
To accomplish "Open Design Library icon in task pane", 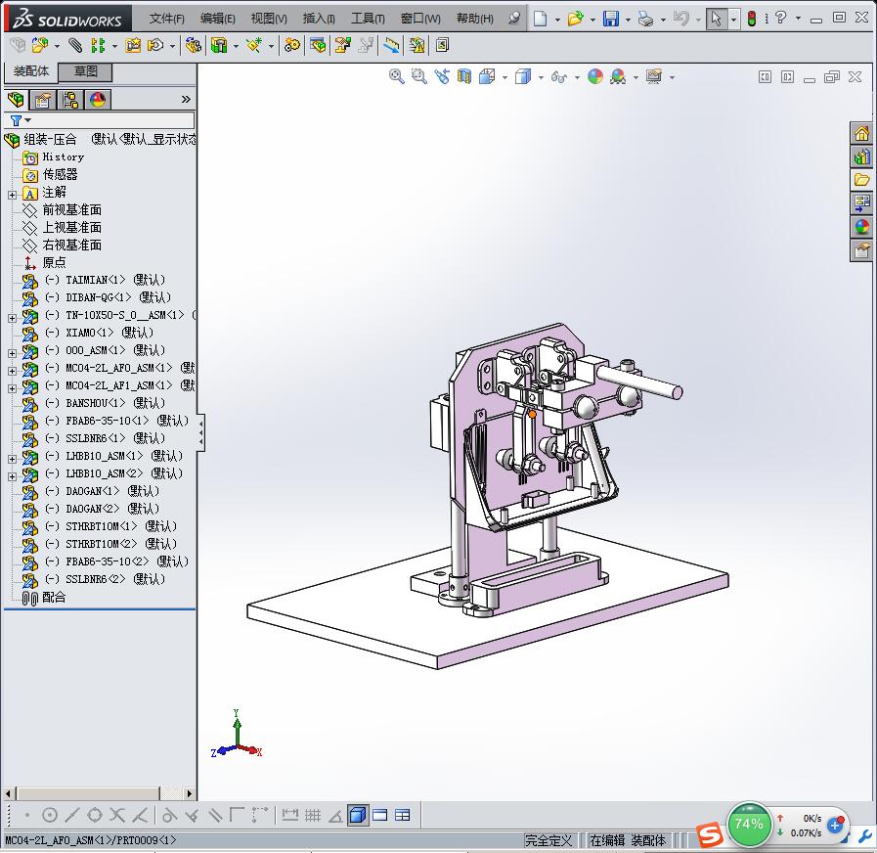I will point(861,157).
